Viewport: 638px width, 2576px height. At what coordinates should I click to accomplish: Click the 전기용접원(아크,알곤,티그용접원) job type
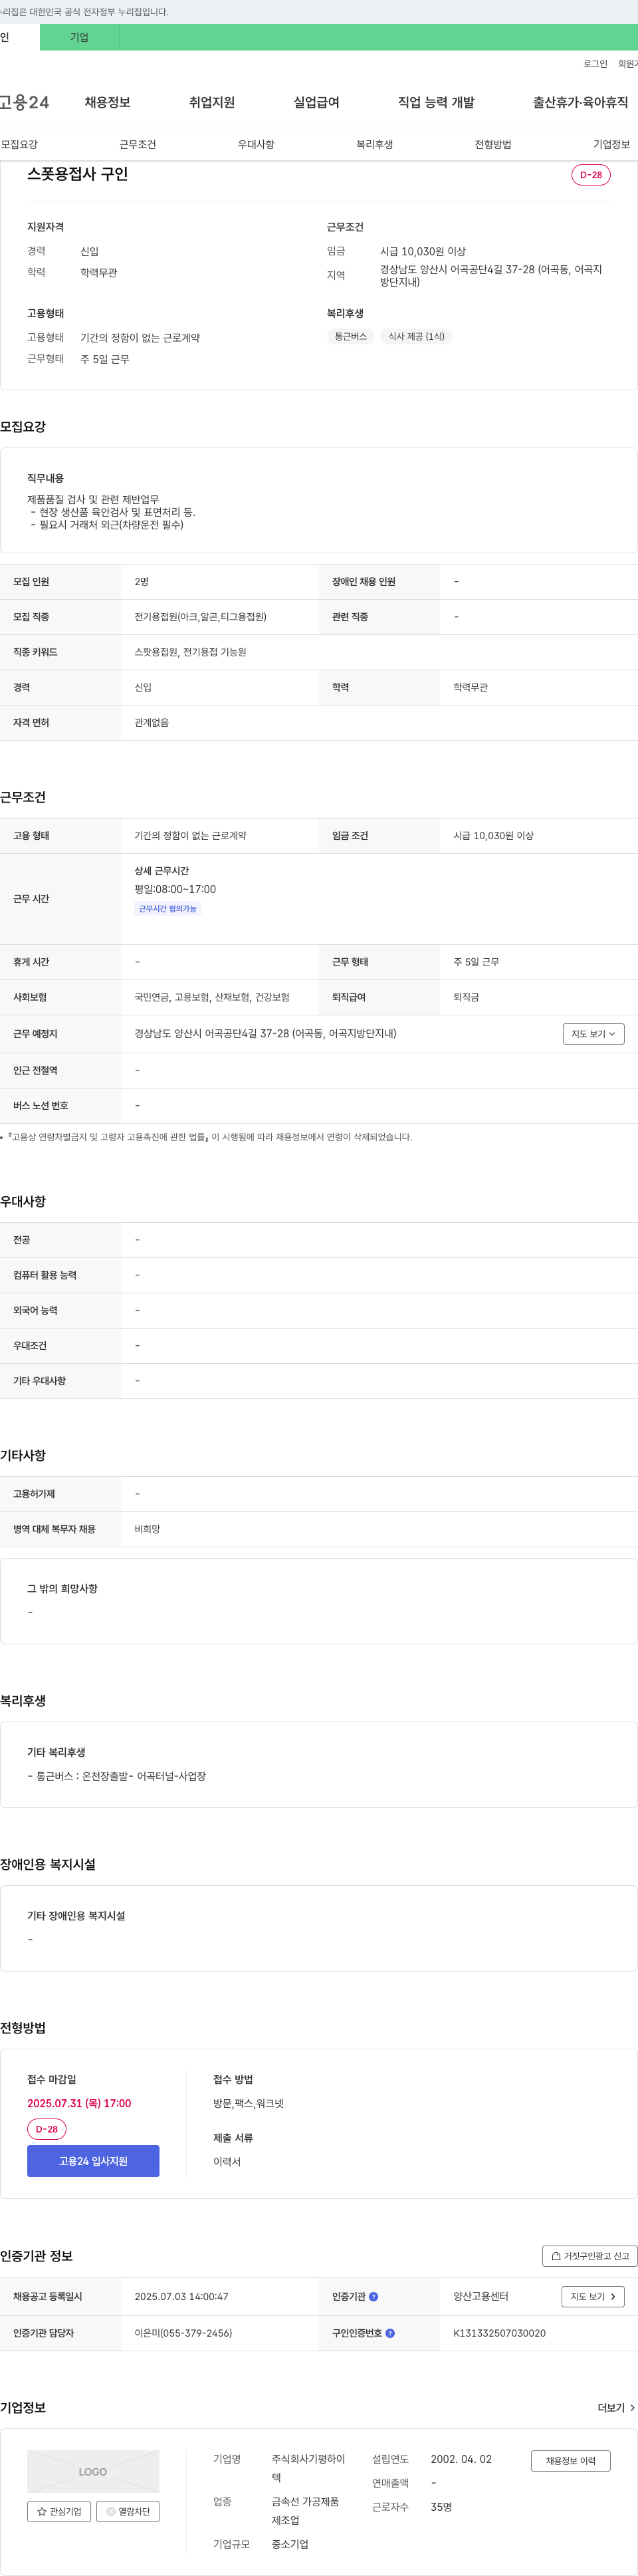tap(200, 617)
